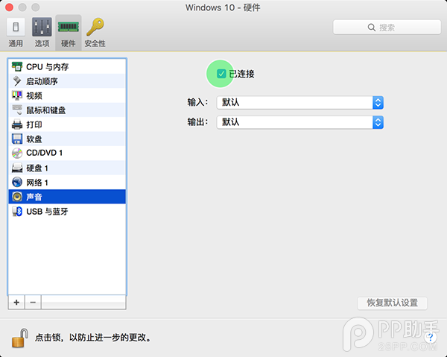
Task: Select the CD/DVD 1 list entry
Action: click(67, 153)
